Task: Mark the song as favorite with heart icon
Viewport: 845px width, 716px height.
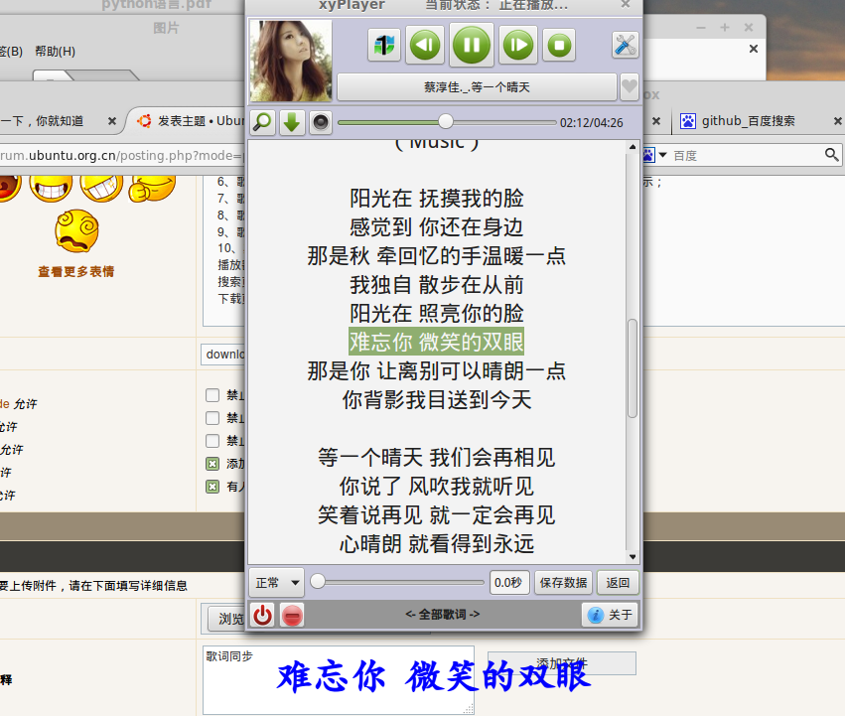Action: [629, 86]
